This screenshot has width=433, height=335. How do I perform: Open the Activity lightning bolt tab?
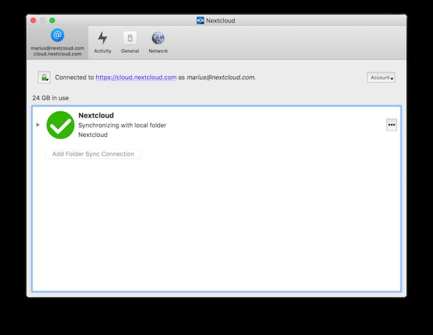point(103,42)
